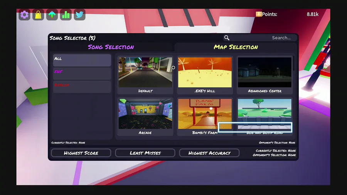
Task: Choose the Arcade map thumbnail
Action: pyautogui.click(x=145, y=114)
